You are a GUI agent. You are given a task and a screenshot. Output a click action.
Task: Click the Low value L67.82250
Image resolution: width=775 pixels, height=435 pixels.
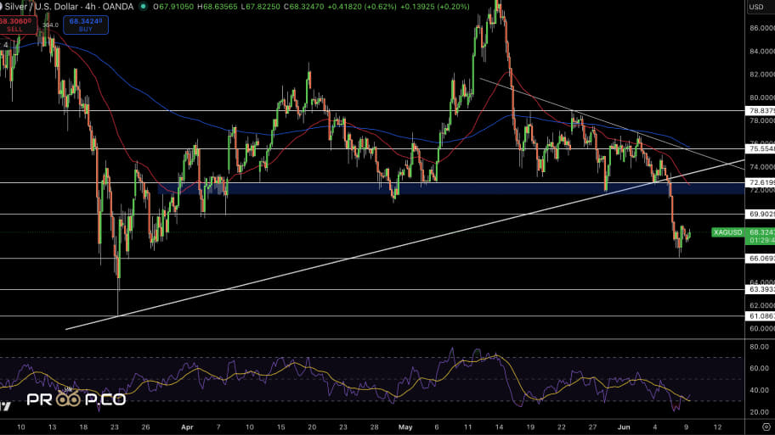point(261,7)
